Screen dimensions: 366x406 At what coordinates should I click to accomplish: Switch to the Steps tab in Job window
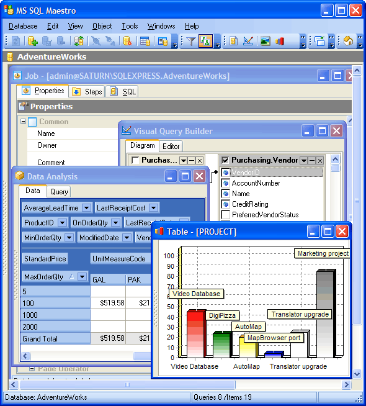pyautogui.click(x=87, y=92)
